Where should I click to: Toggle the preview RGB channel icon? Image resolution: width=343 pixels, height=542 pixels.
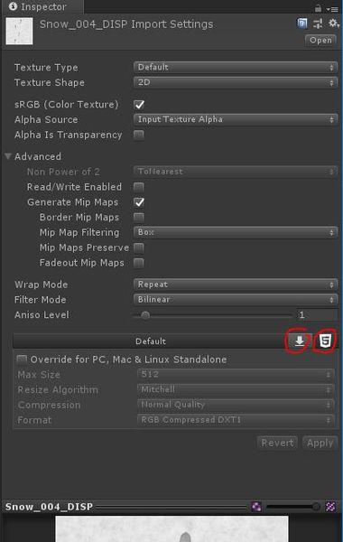[x=256, y=507]
